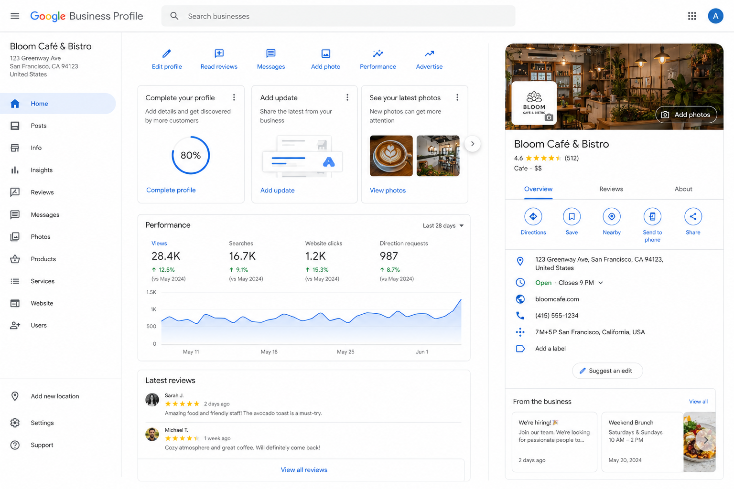Select the Direction requests metric

coord(403,261)
